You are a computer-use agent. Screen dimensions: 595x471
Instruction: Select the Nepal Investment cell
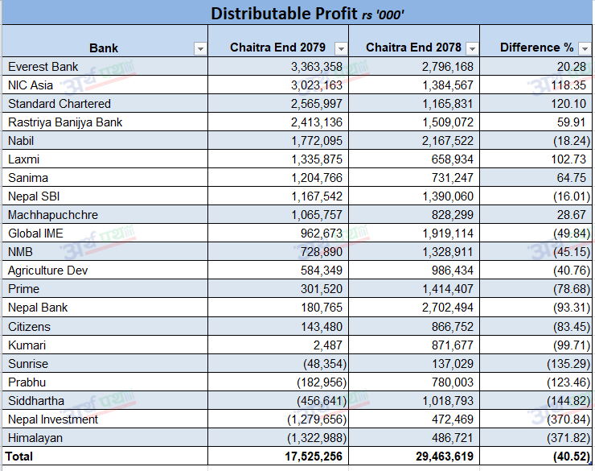105,419
